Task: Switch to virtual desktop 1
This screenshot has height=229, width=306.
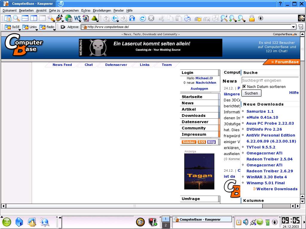Action: click(x=166, y=219)
